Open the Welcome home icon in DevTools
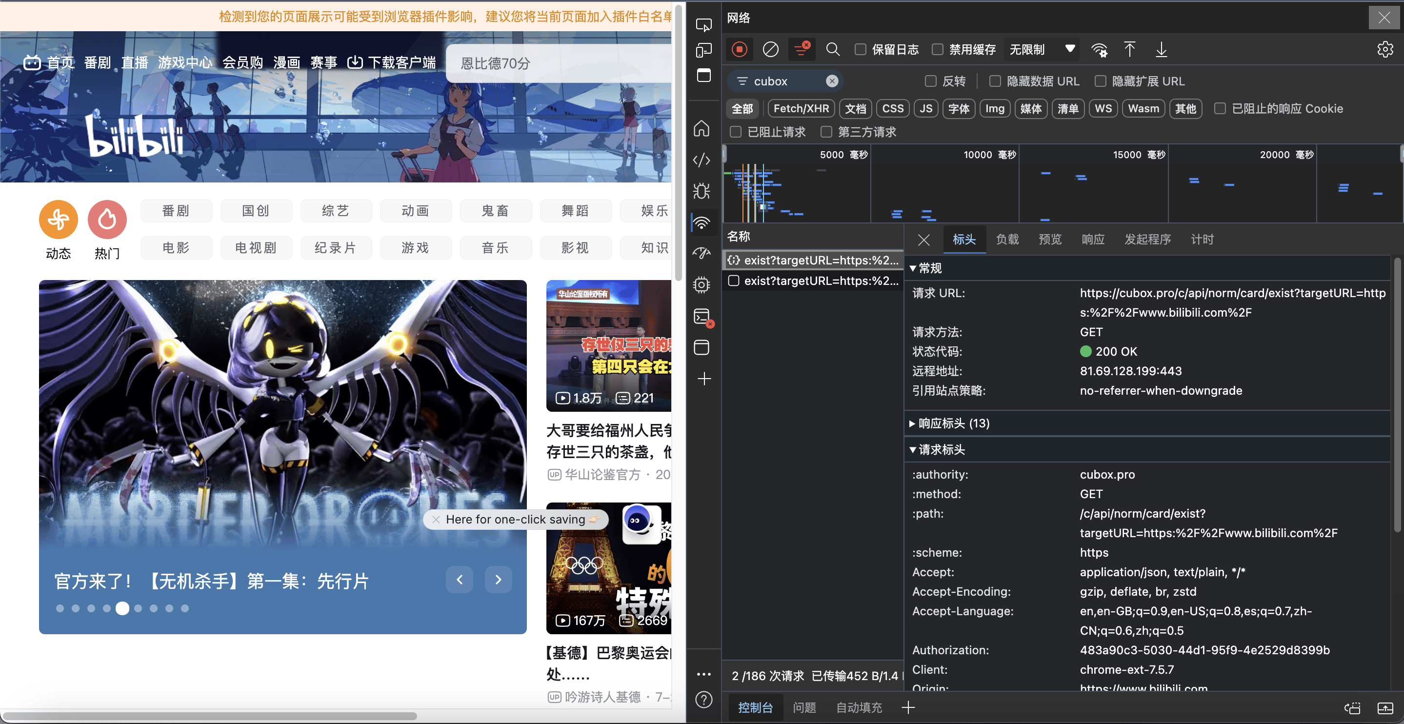This screenshot has width=1404, height=724. (702, 129)
